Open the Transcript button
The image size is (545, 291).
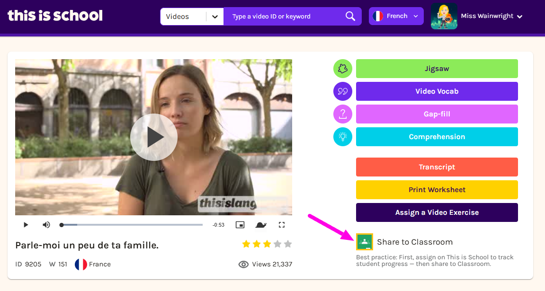(x=437, y=167)
